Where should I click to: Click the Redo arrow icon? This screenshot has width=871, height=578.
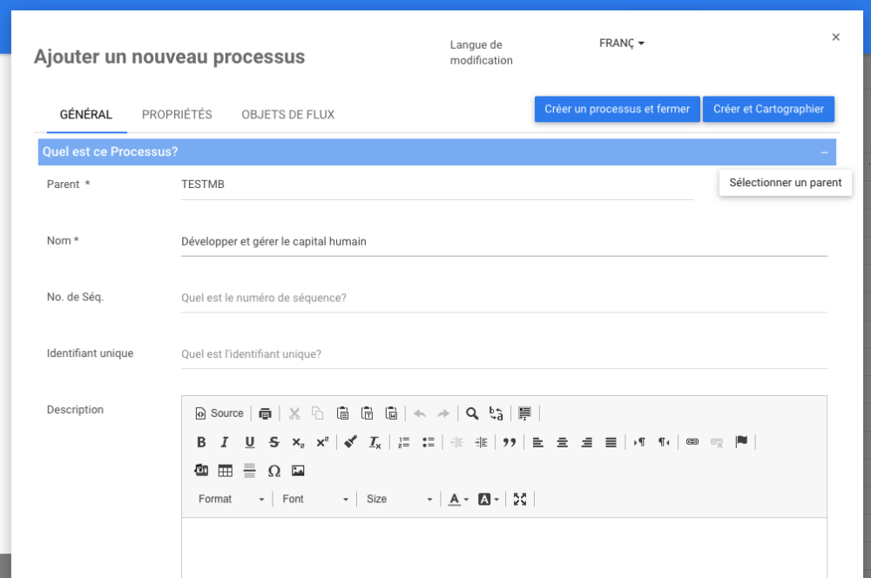point(443,413)
